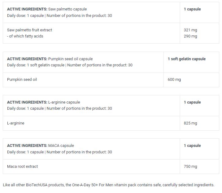The image size is (222, 193).
Task: Click the Pumpkin seed oil ingredient row
Action: point(22,80)
